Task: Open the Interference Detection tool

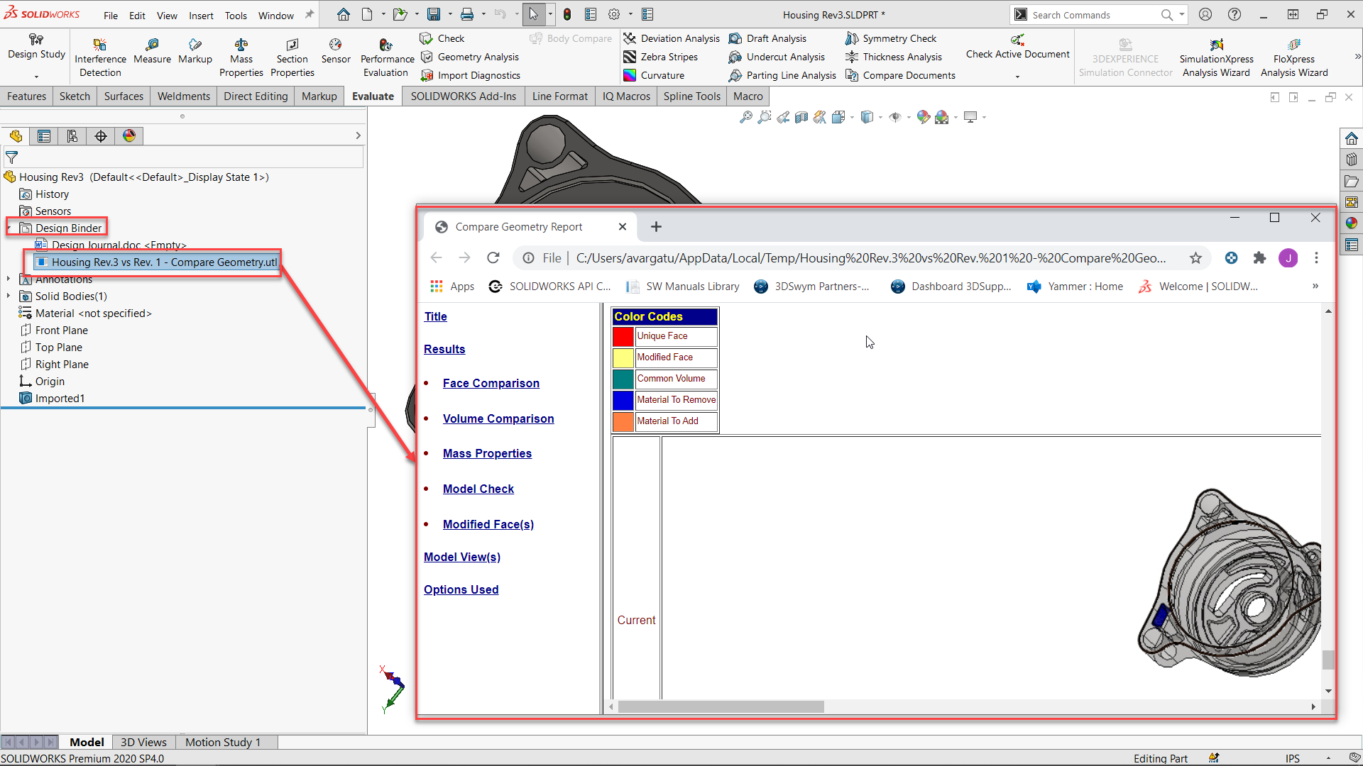Action: click(x=100, y=57)
